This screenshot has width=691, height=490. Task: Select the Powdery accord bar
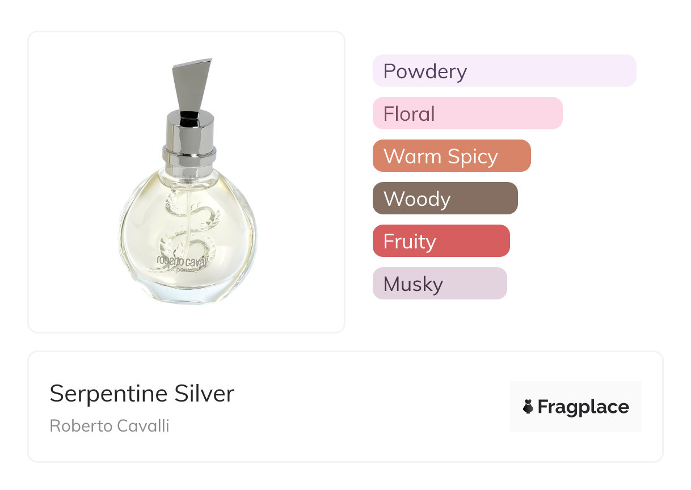504,71
